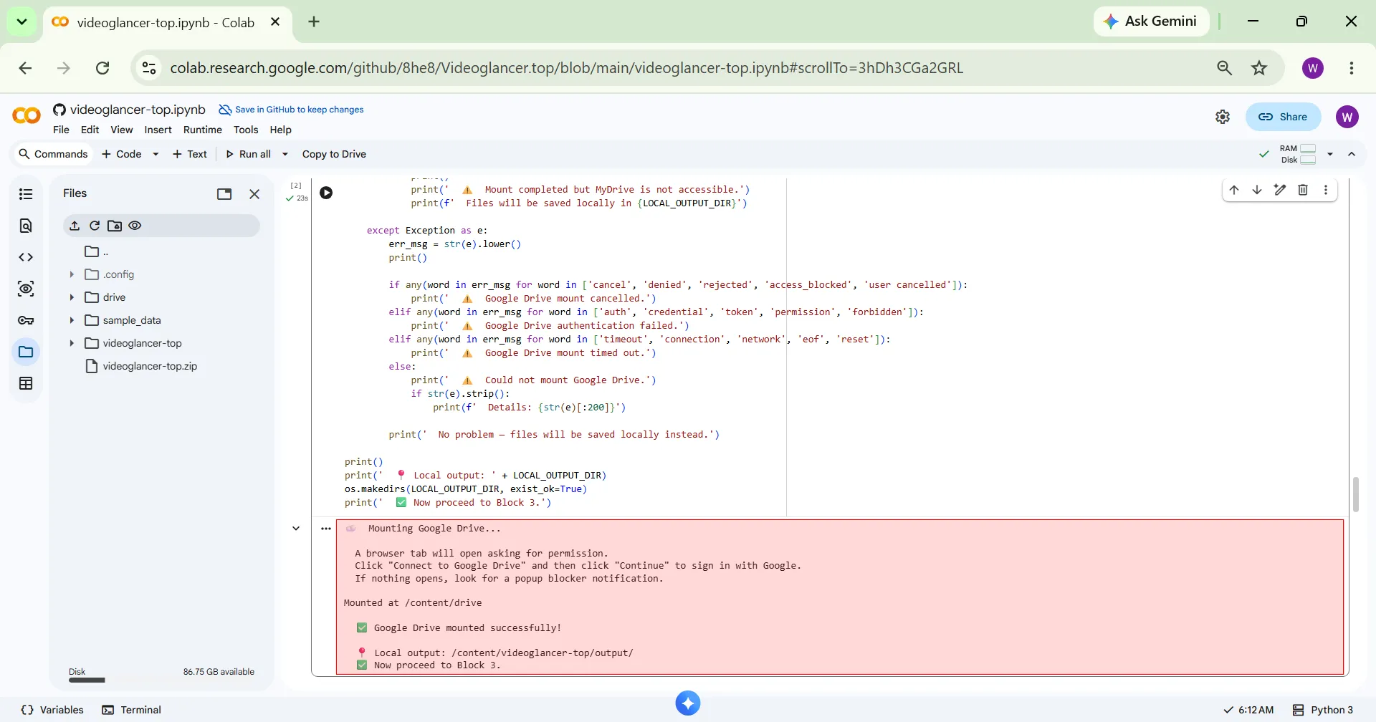1376x722 pixels.
Task: Click Python 3 runtime status
Action: pyautogui.click(x=1323, y=710)
